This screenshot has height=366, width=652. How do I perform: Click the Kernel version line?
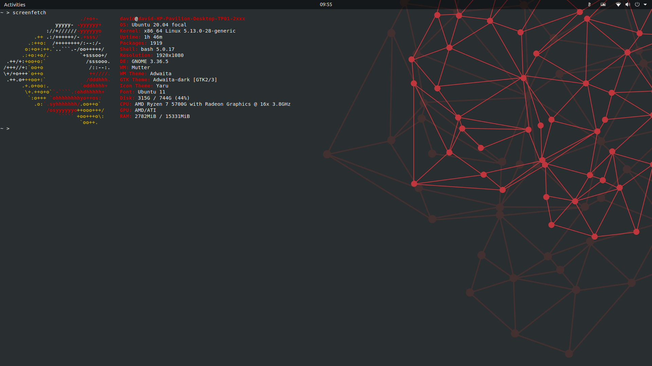[x=178, y=31]
